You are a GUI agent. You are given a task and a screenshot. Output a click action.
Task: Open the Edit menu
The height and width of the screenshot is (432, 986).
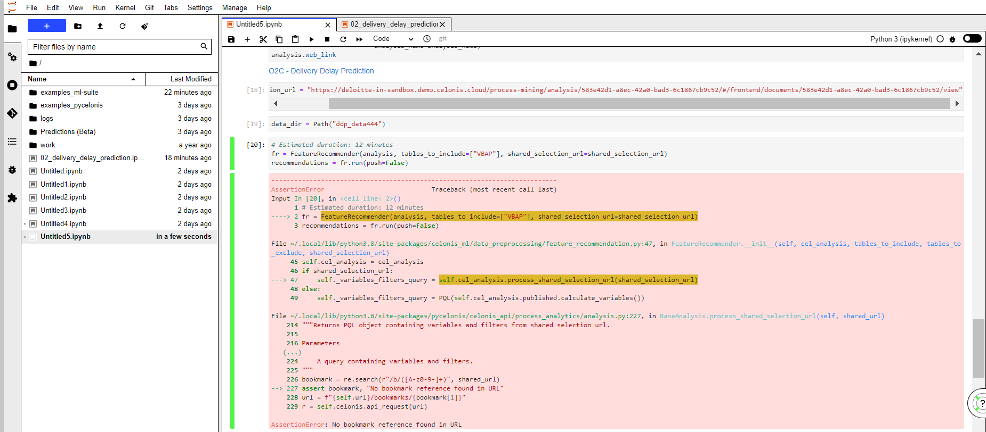53,7
